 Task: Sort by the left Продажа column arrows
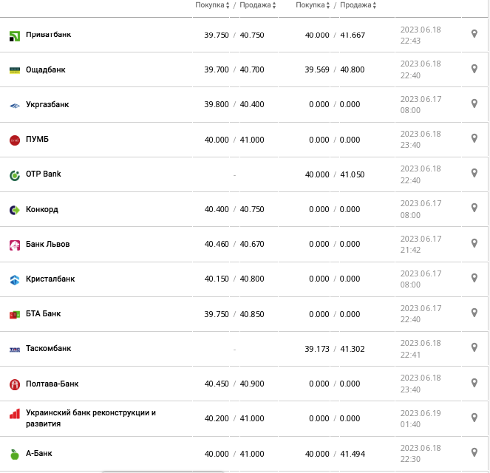274,5
